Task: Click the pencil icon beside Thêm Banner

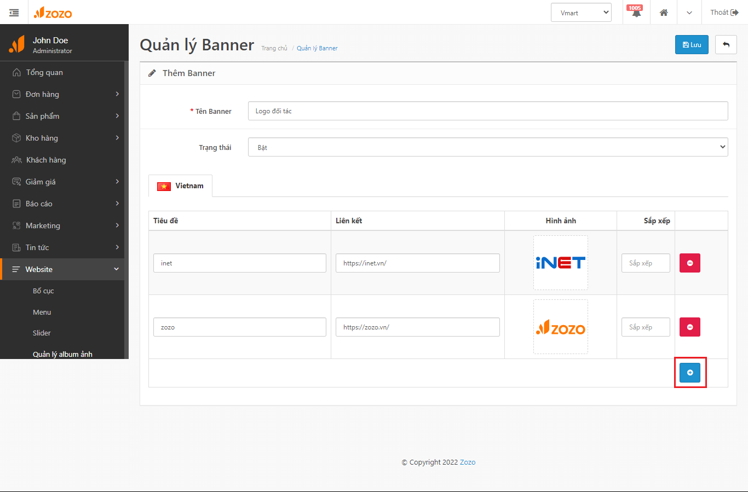Action: [152, 73]
